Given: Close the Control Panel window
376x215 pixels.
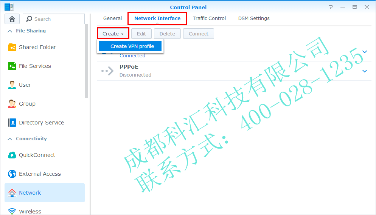Looking at the screenshot, I should pos(367,7).
